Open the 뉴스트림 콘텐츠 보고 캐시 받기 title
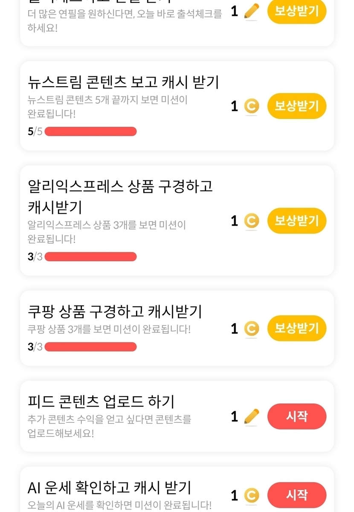 (x=123, y=82)
